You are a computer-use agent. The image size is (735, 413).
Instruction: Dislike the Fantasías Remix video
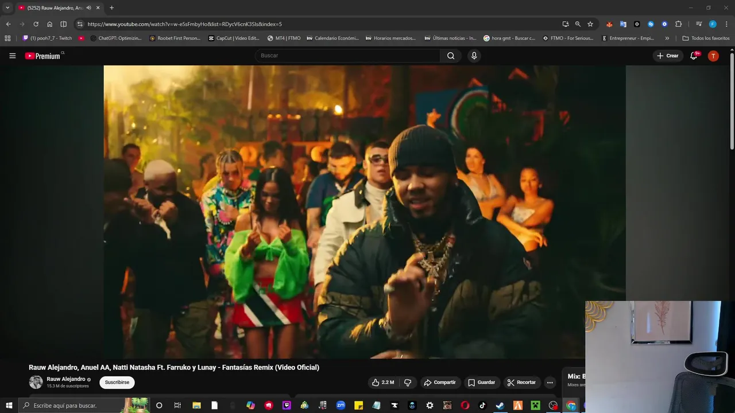point(408,383)
